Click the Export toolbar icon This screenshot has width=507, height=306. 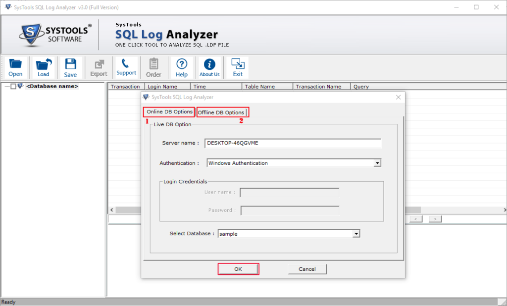pyautogui.click(x=99, y=68)
